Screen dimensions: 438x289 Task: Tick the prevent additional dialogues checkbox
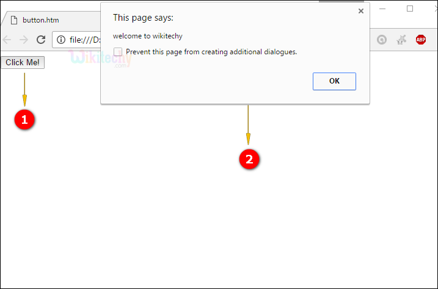[x=118, y=52]
